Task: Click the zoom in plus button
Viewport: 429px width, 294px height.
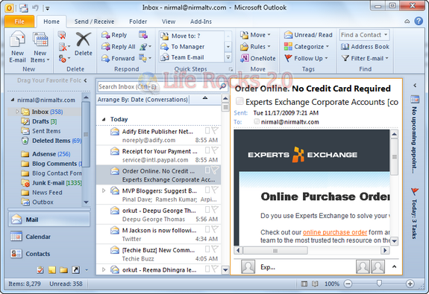Action: pyautogui.click(x=410, y=284)
